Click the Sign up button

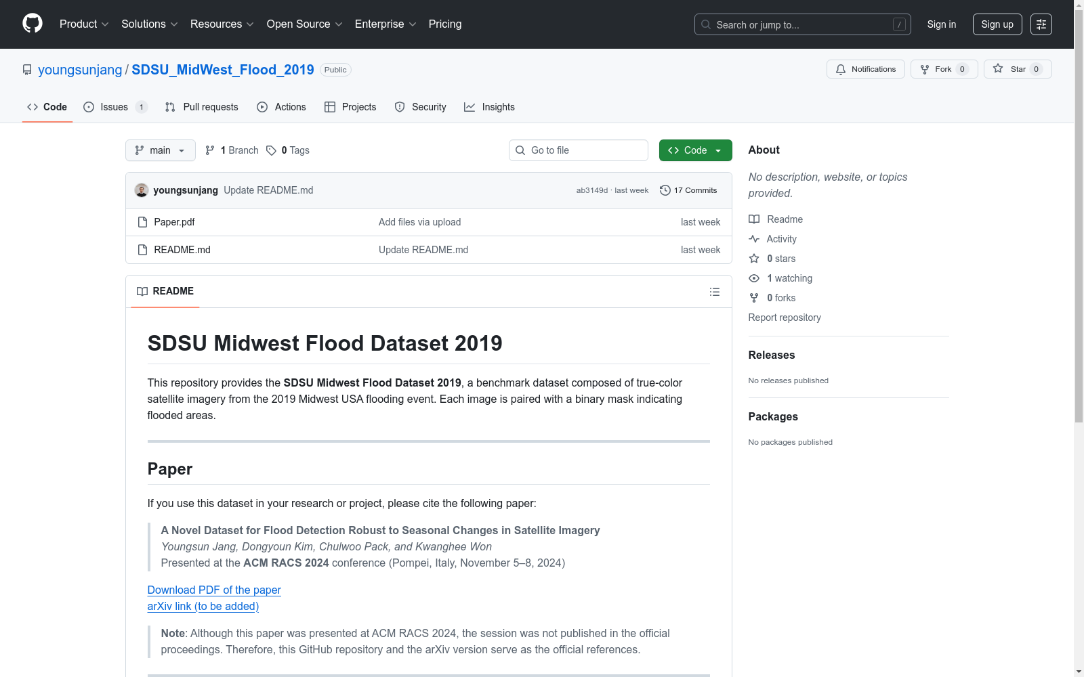pos(997,24)
